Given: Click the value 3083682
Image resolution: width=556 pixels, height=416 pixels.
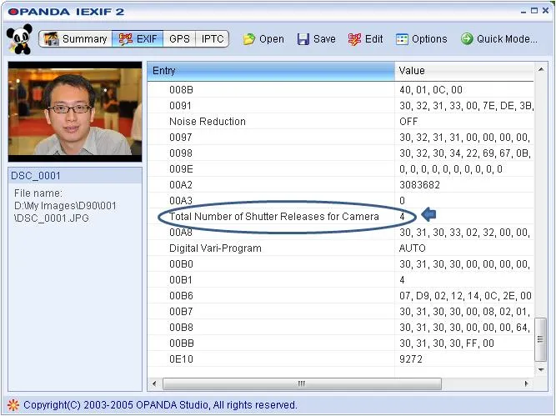Looking at the screenshot, I should [419, 185].
